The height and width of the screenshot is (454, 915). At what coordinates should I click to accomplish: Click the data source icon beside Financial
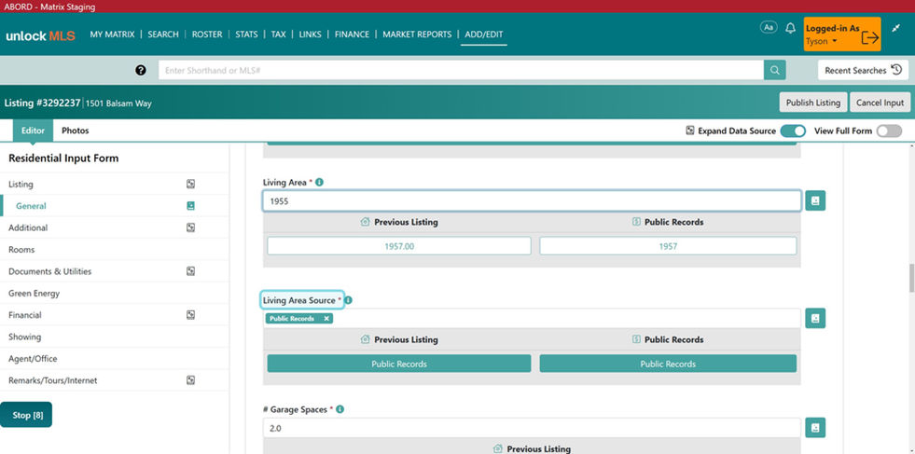190,314
